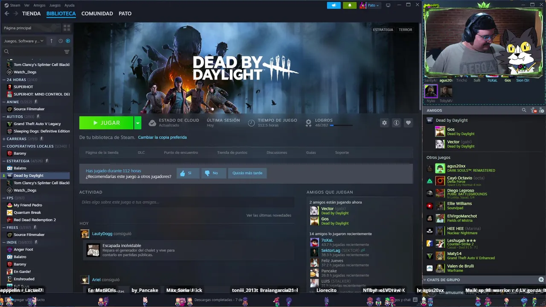This screenshot has width=546, height=307.
Task: Click Cambiar la copia preferida link
Action: click(162, 137)
